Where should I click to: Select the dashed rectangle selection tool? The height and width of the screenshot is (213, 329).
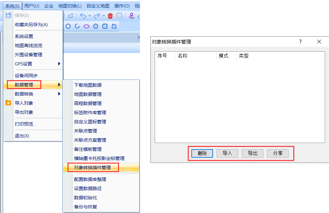tap(120, 16)
